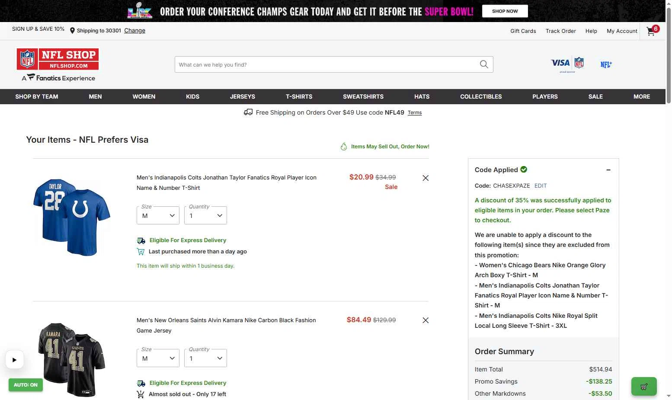Screen dimensions: 672x400
Task: Open the My Account link
Action: [x=622, y=31]
